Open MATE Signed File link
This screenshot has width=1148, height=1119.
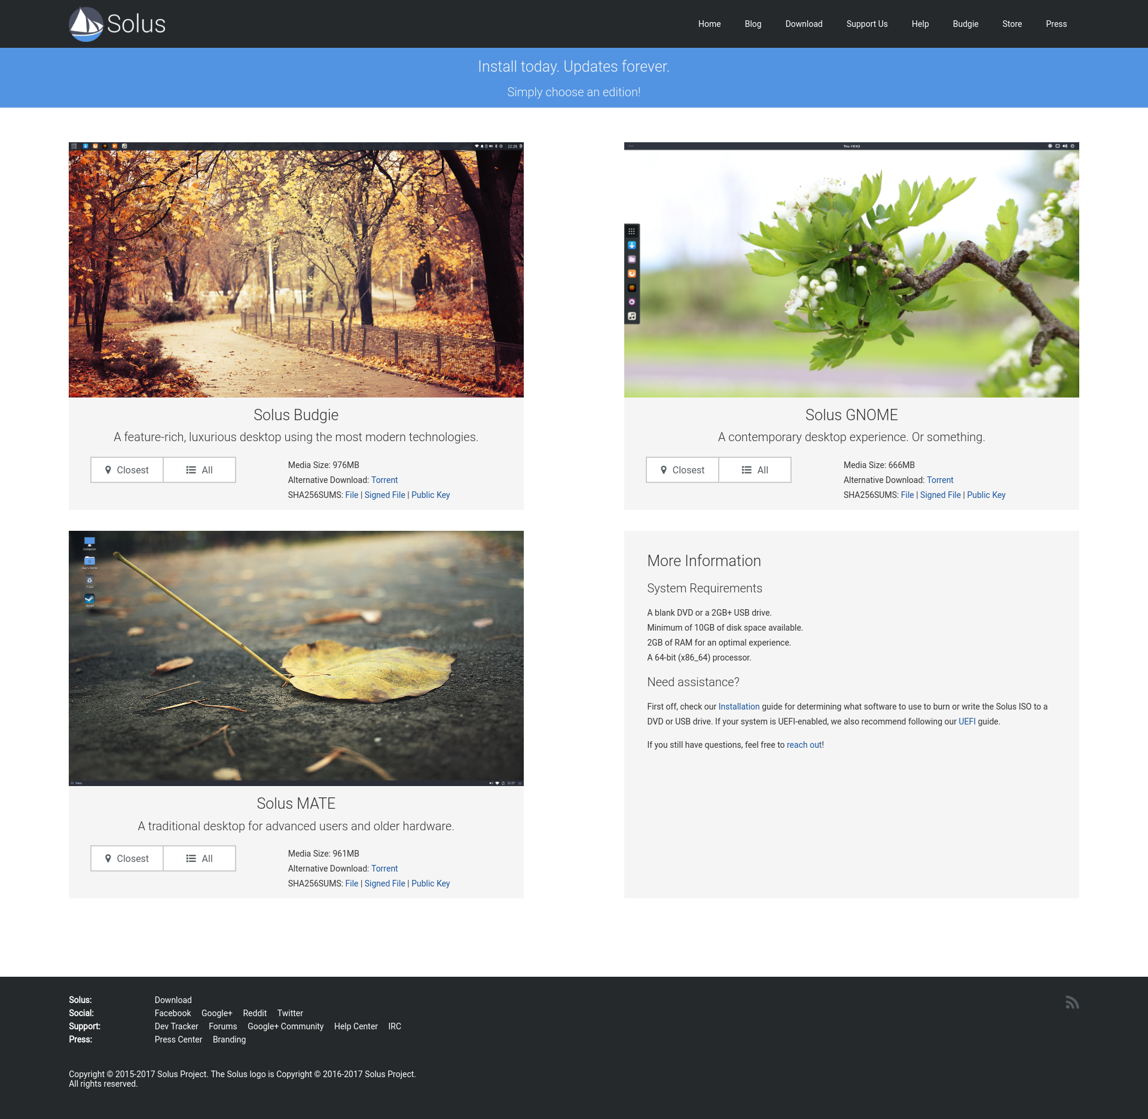click(385, 883)
